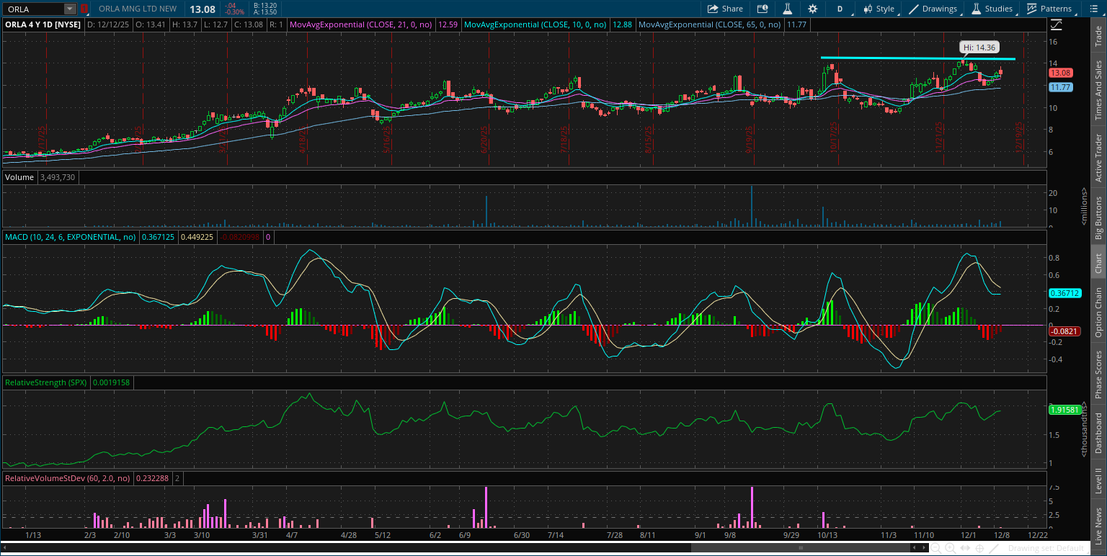Image resolution: width=1107 pixels, height=556 pixels.
Task: Click the B: 13.20 bid quote
Action: [x=264, y=6]
